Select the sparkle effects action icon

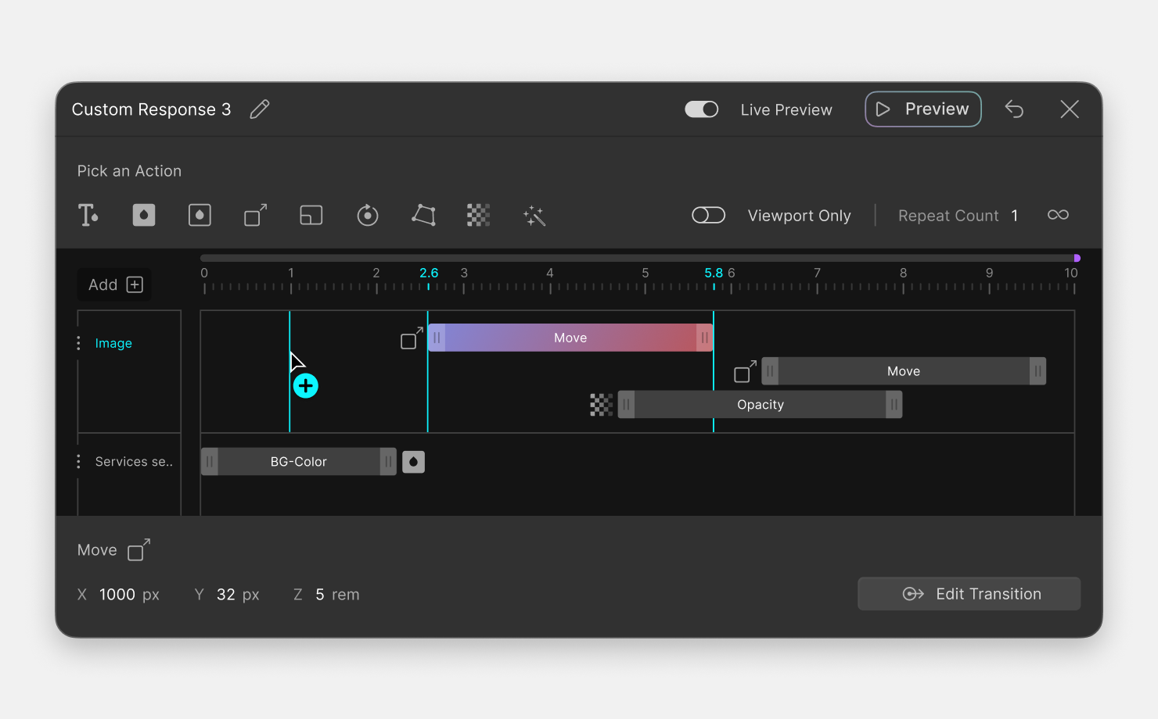click(534, 216)
